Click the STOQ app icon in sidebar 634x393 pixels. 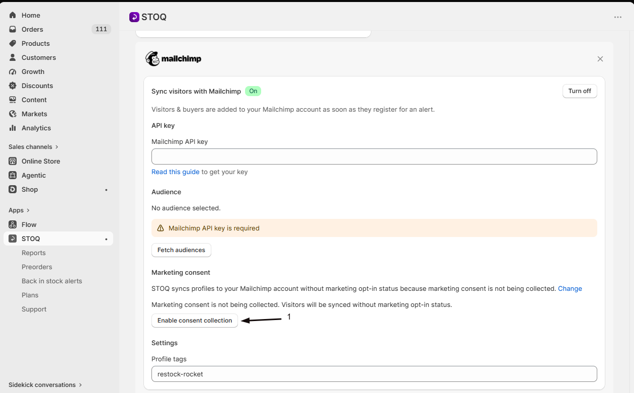click(x=13, y=239)
